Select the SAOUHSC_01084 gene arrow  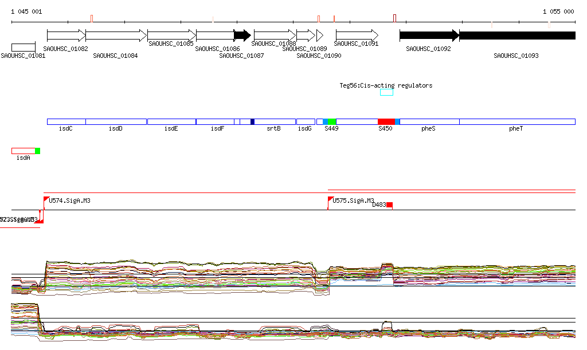(116, 36)
